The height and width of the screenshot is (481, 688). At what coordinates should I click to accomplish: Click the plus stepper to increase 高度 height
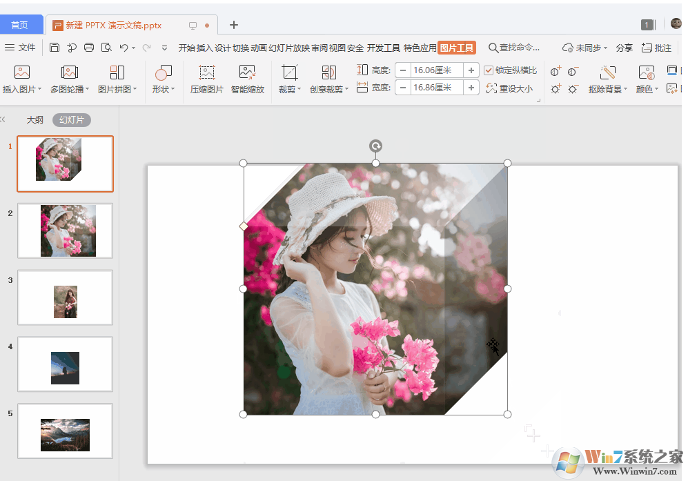[x=470, y=70]
